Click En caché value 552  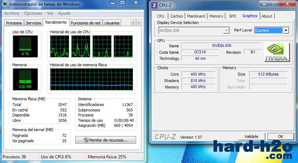pyautogui.click(x=64, y=110)
